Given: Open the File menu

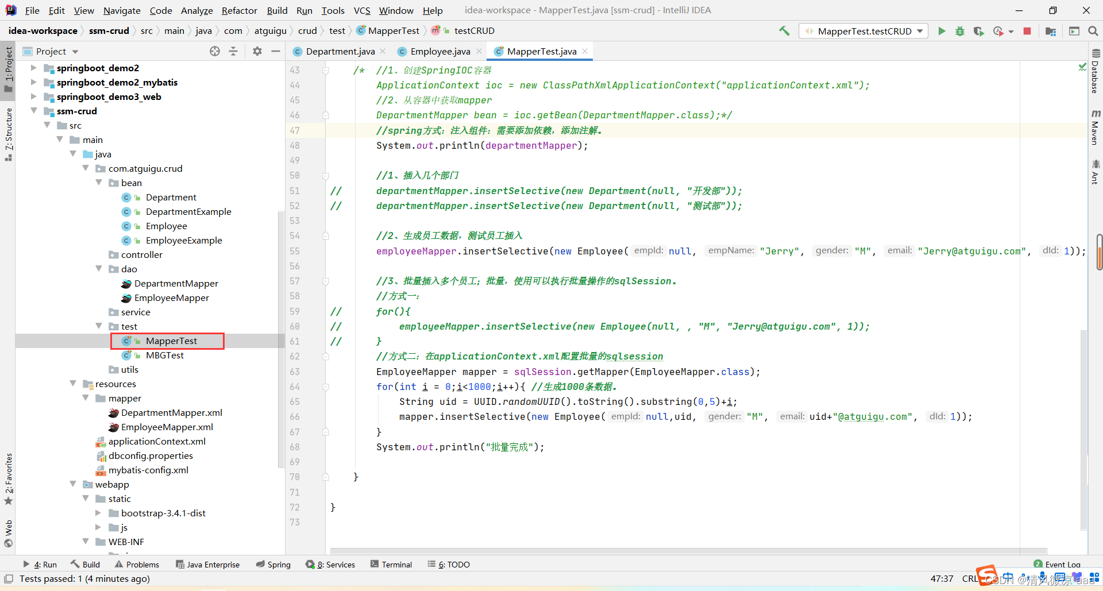Looking at the screenshot, I should (32, 10).
